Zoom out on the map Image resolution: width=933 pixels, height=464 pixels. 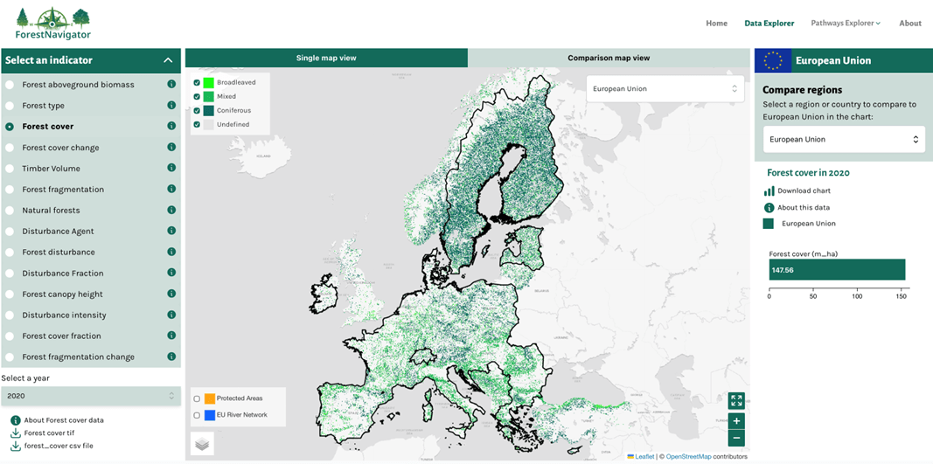point(736,438)
